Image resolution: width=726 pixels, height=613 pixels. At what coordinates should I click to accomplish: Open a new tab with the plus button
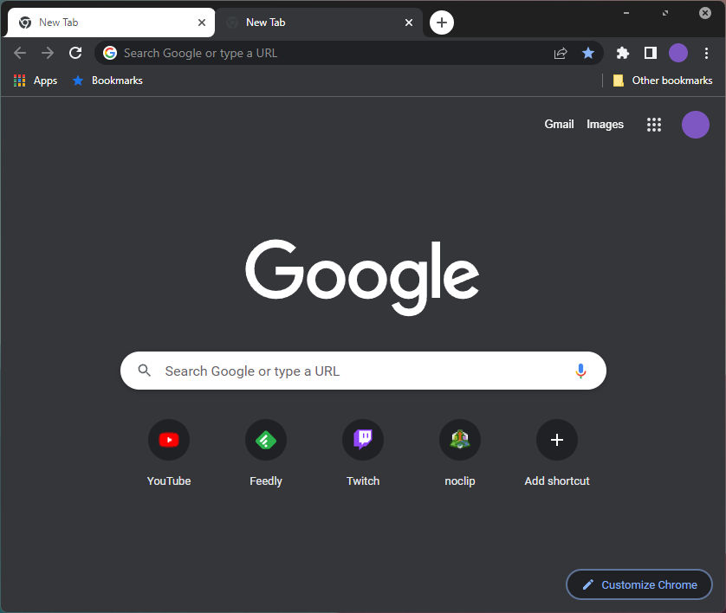point(442,23)
